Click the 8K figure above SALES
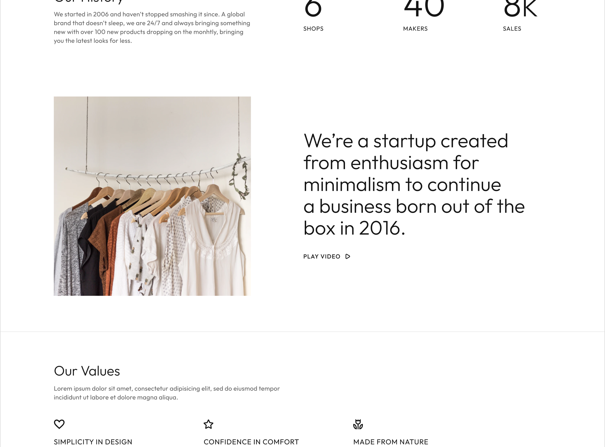605x447 pixels. pos(520,8)
